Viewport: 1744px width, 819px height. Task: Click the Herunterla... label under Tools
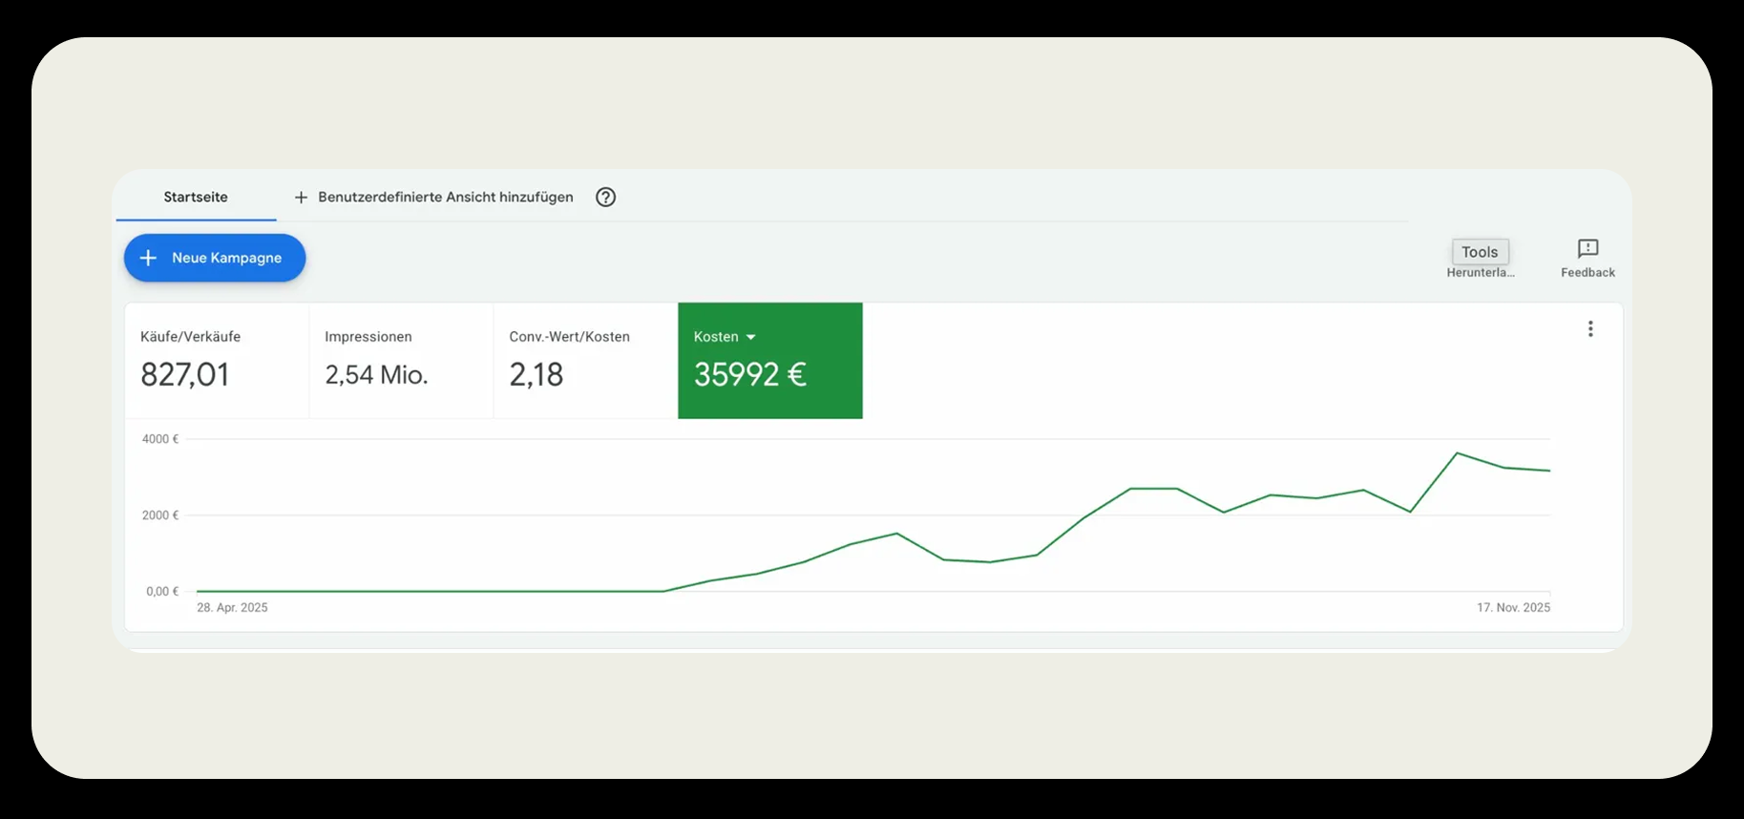pos(1481,273)
